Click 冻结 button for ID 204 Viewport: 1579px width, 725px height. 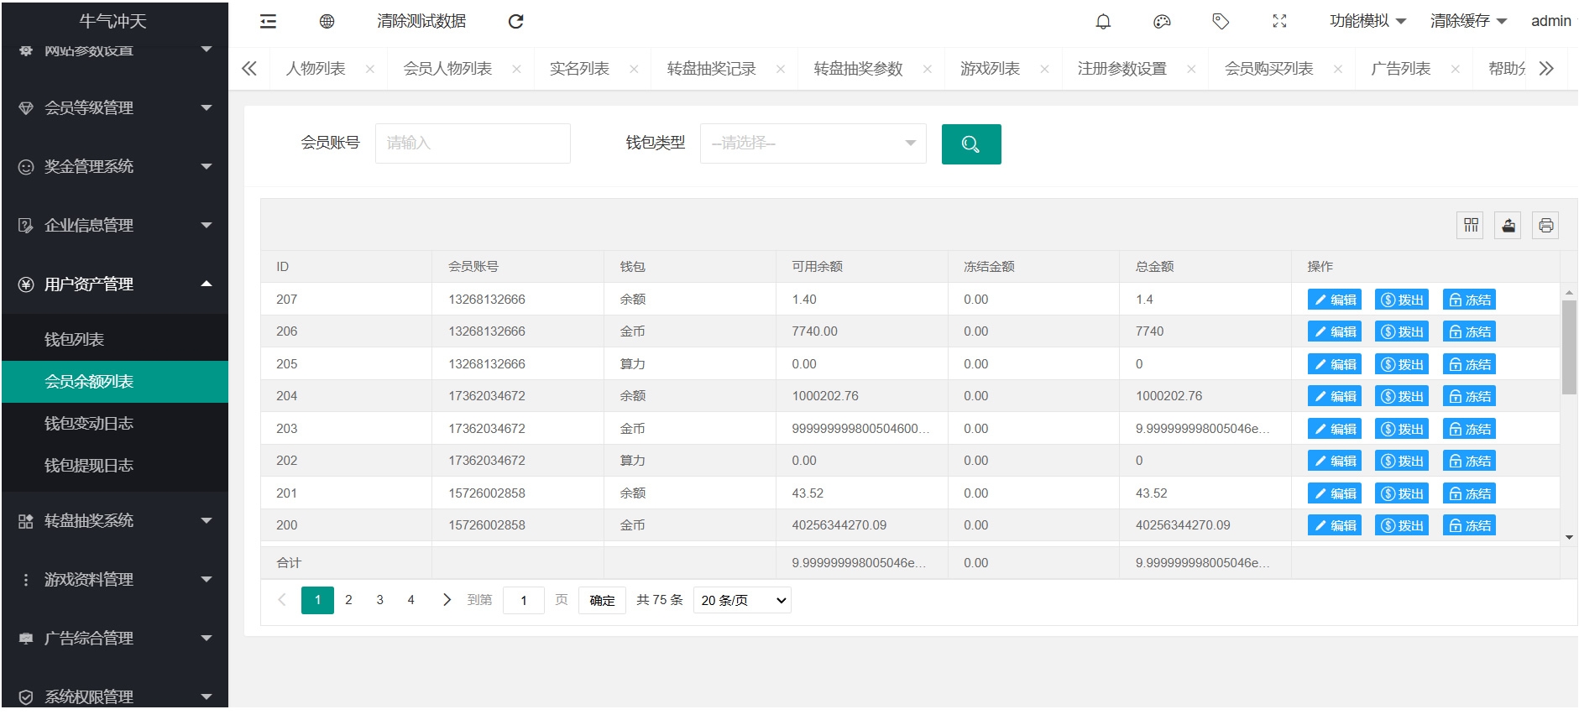(x=1469, y=396)
